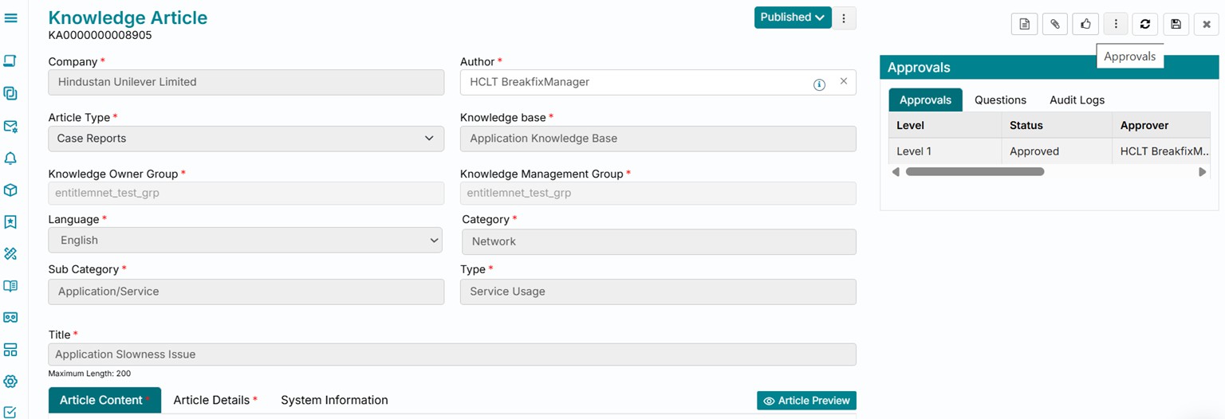Click the checked-box task icon in sidebar
The height and width of the screenshot is (419, 1225).
click(x=10, y=412)
